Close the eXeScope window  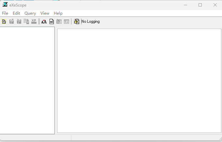215,5
